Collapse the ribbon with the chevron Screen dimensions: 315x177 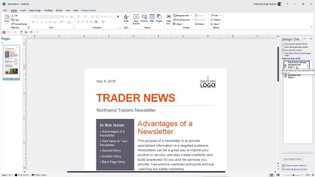[x=311, y=27]
